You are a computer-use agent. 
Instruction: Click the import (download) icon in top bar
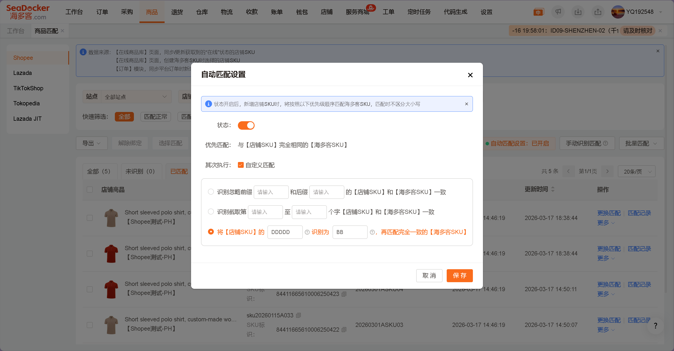(578, 12)
